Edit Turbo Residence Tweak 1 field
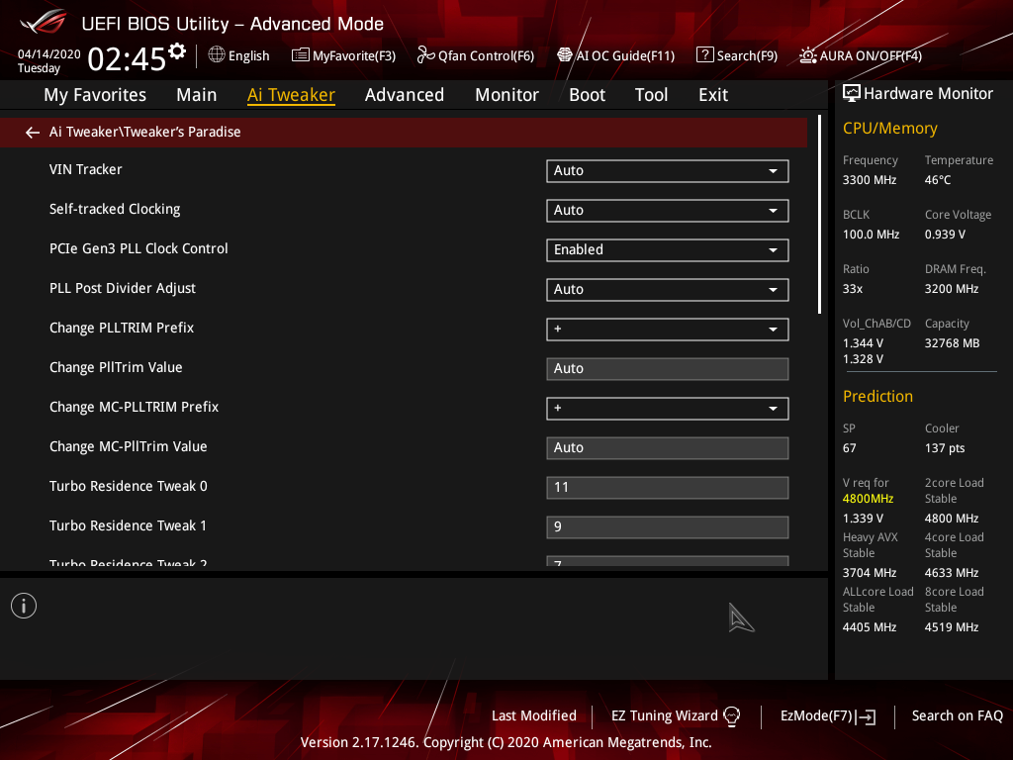 (x=668, y=527)
